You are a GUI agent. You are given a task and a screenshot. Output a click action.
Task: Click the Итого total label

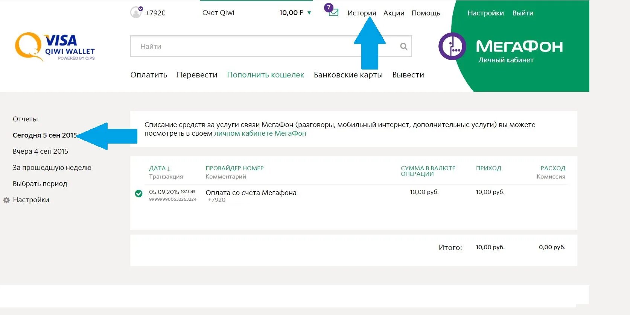(450, 248)
